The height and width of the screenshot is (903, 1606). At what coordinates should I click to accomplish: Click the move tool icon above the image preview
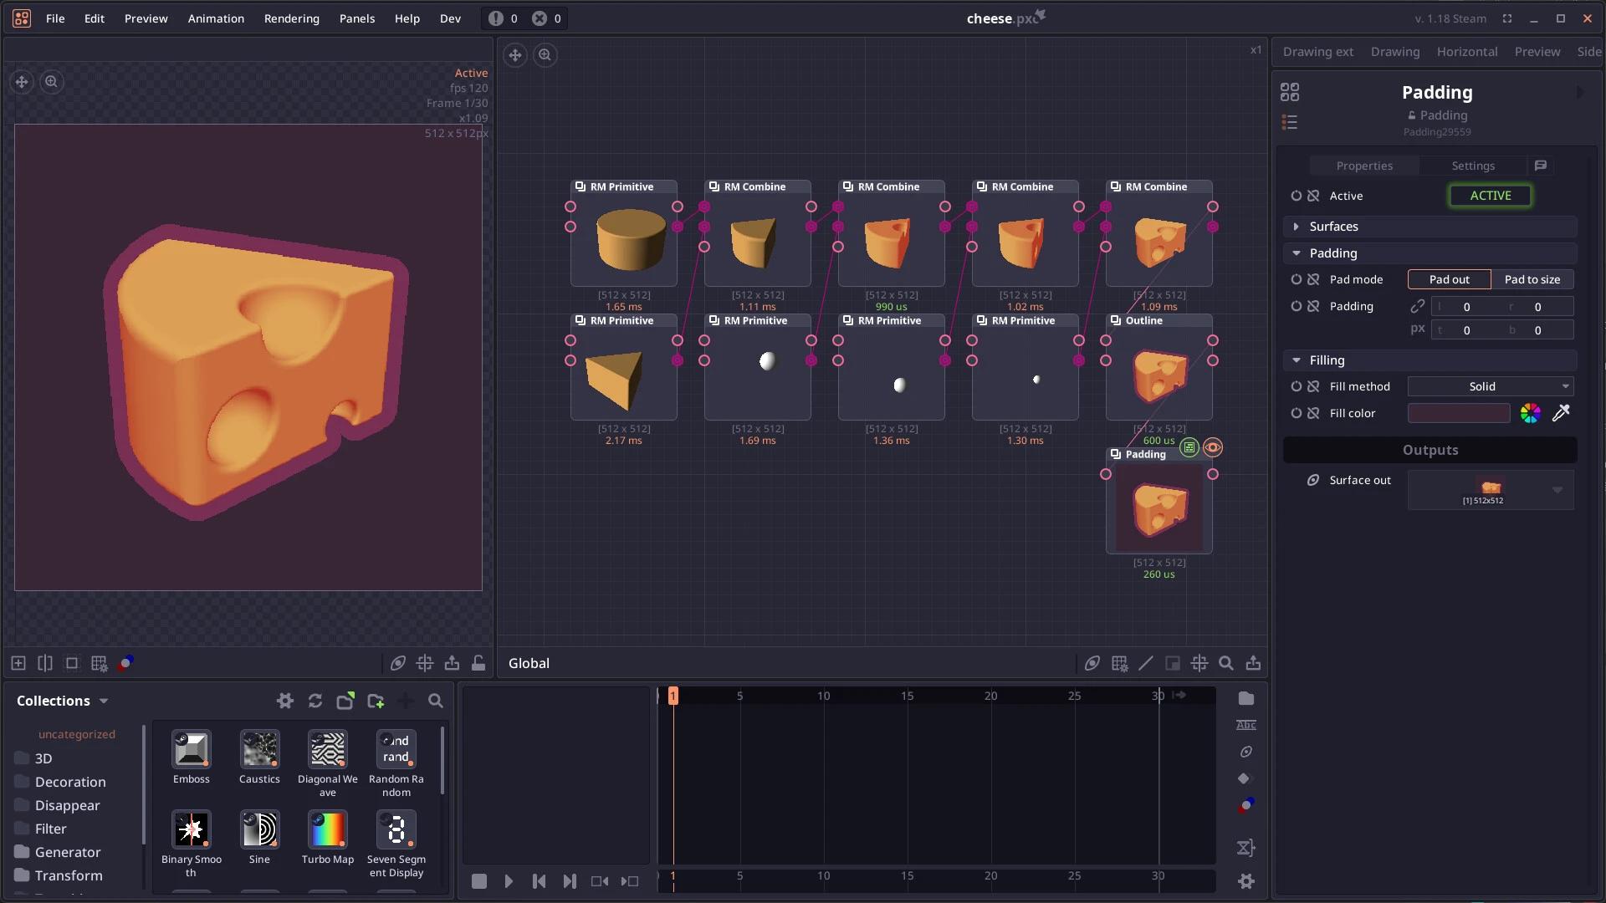coord(21,81)
